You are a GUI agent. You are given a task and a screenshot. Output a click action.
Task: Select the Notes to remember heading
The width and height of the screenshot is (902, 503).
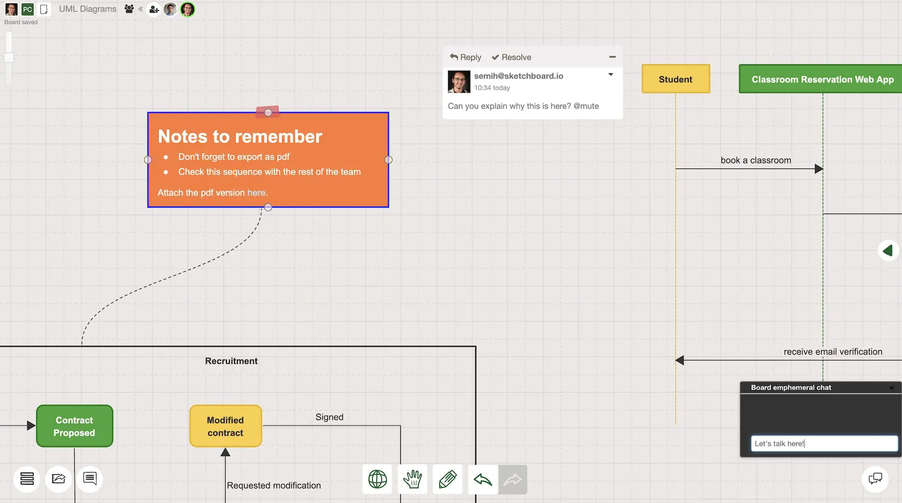tap(240, 136)
